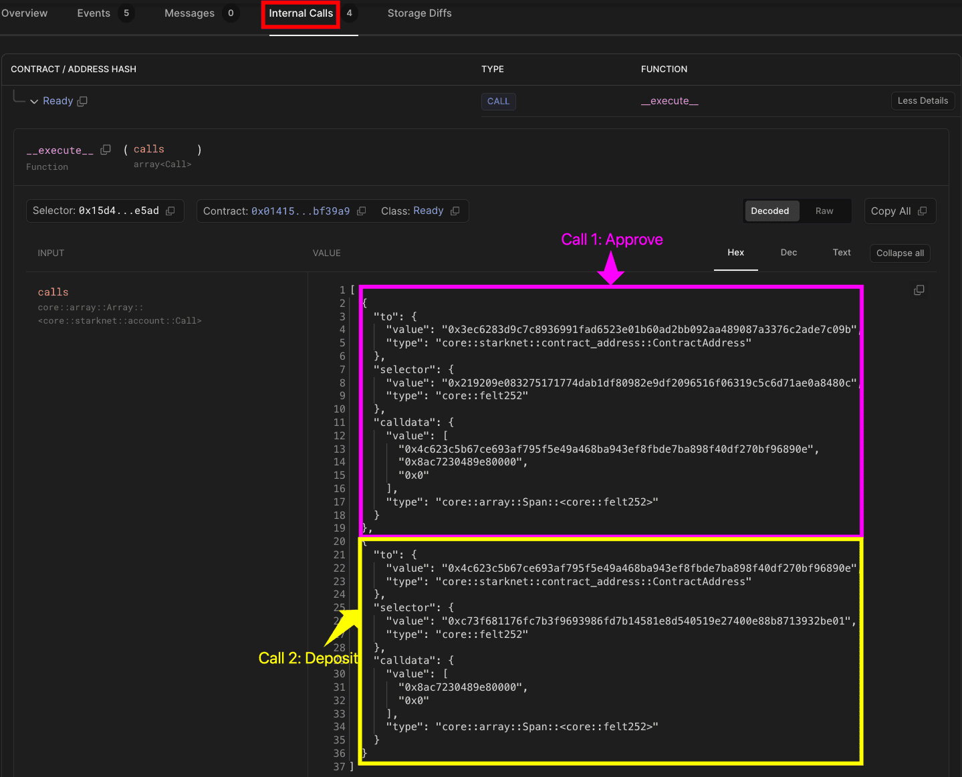
Task: Copy the __execute__ function name icon
Action: (x=106, y=150)
